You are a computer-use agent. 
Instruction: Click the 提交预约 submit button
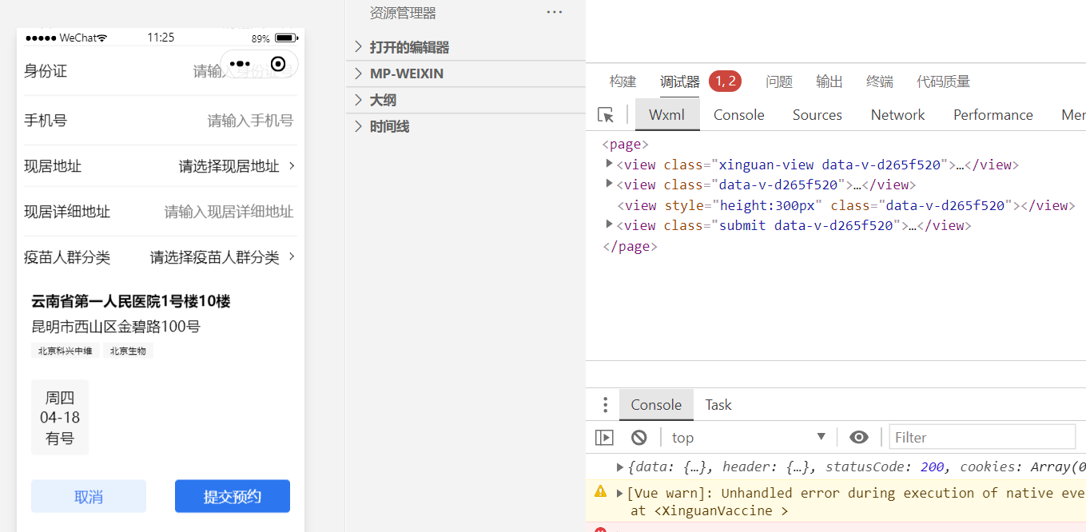click(233, 496)
